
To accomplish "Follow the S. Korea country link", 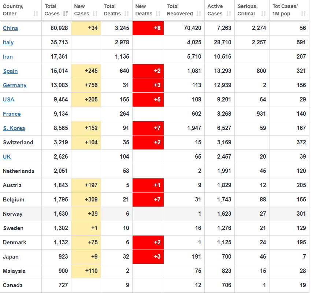I will point(14,128).
